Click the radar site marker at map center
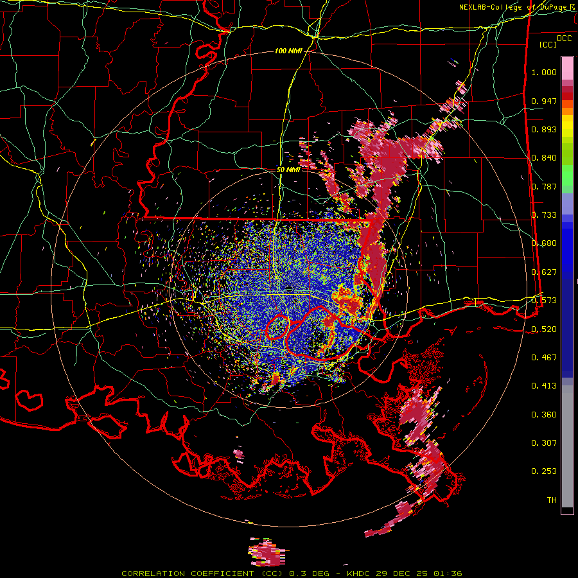Viewport: 578px width, 578px height. 288,289
